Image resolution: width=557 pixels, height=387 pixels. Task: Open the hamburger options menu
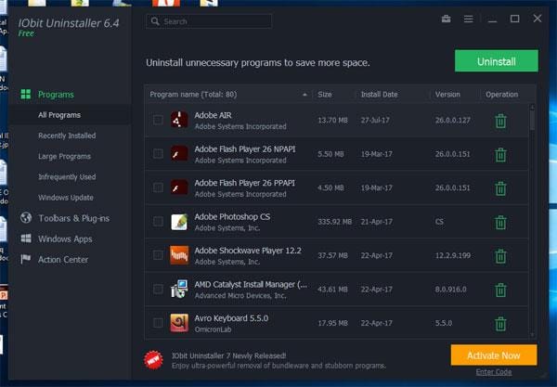pyautogui.click(x=468, y=19)
